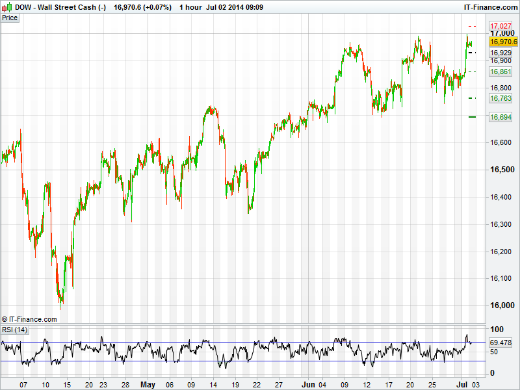Click the 1 hour timeframe text
The image size is (520, 390).
click(190, 7)
